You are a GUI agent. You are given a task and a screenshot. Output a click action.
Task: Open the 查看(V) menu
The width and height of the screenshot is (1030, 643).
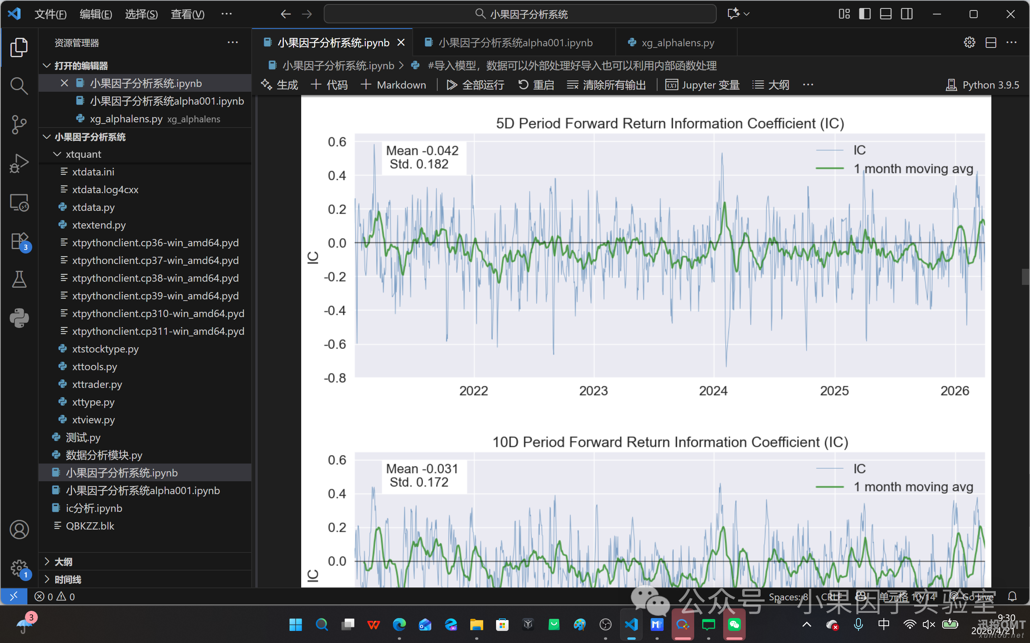click(187, 14)
